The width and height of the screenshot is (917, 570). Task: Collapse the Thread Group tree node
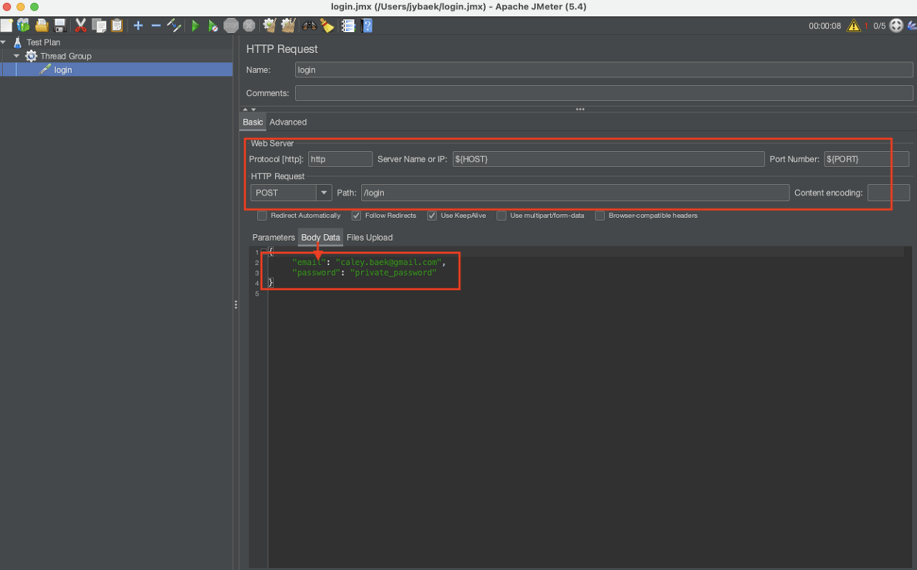[16, 56]
